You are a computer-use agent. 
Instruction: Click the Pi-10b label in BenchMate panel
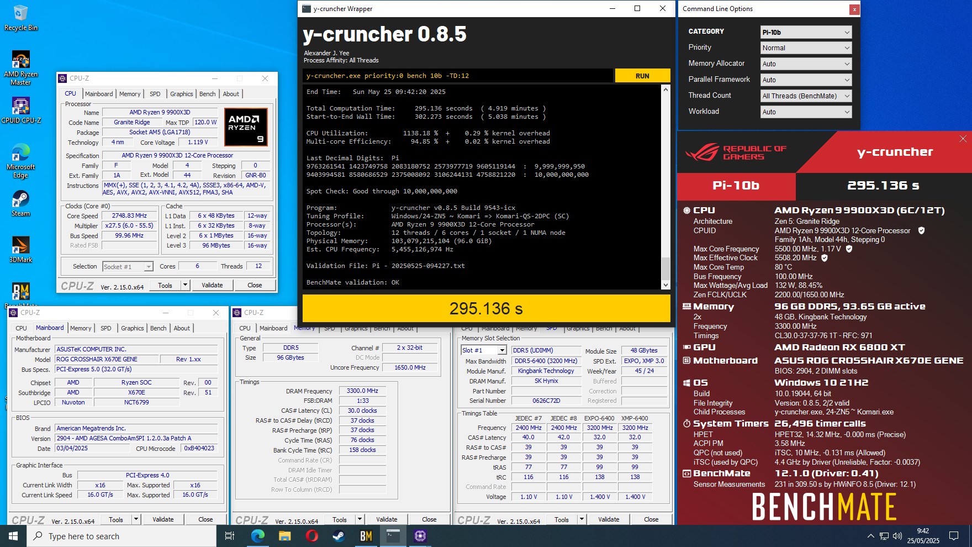click(736, 186)
